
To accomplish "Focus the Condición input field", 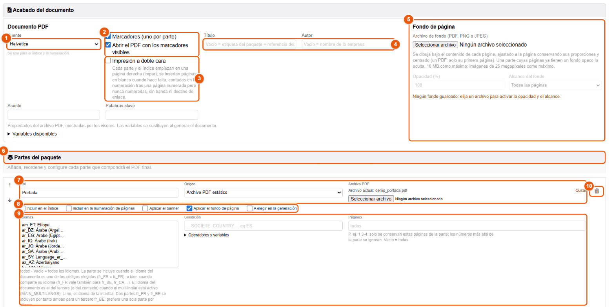I will [264, 226].
